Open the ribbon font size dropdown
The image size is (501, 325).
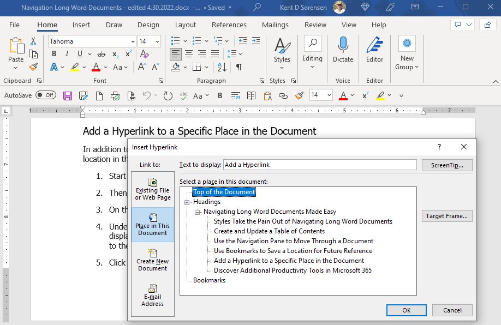point(158,41)
